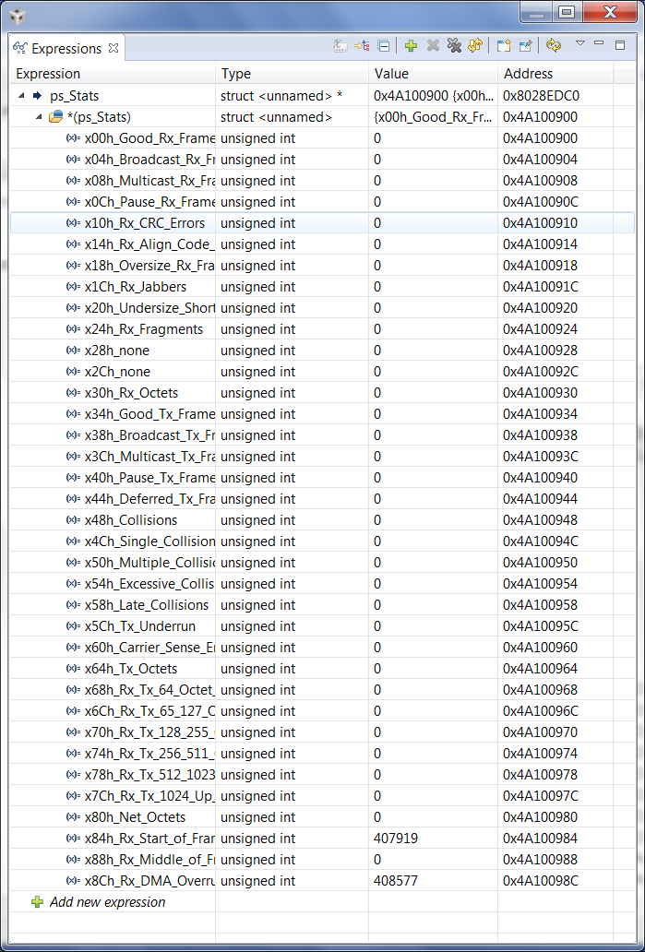645x952 pixels.
Task: Select the x28h_none row
Action: click(322, 351)
